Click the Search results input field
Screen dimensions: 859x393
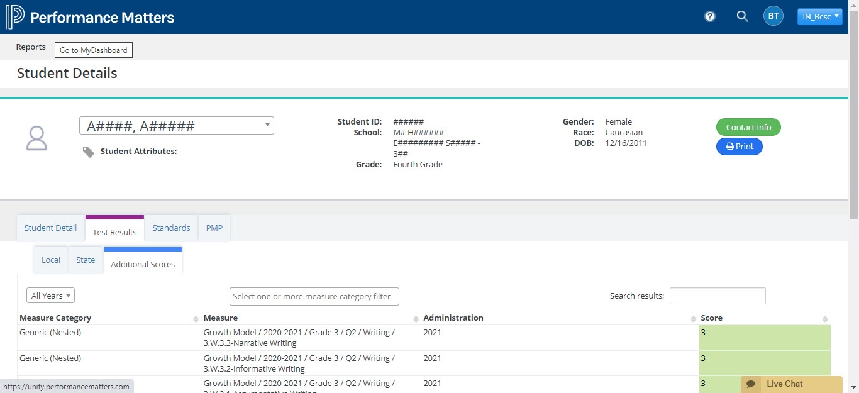[x=718, y=296]
